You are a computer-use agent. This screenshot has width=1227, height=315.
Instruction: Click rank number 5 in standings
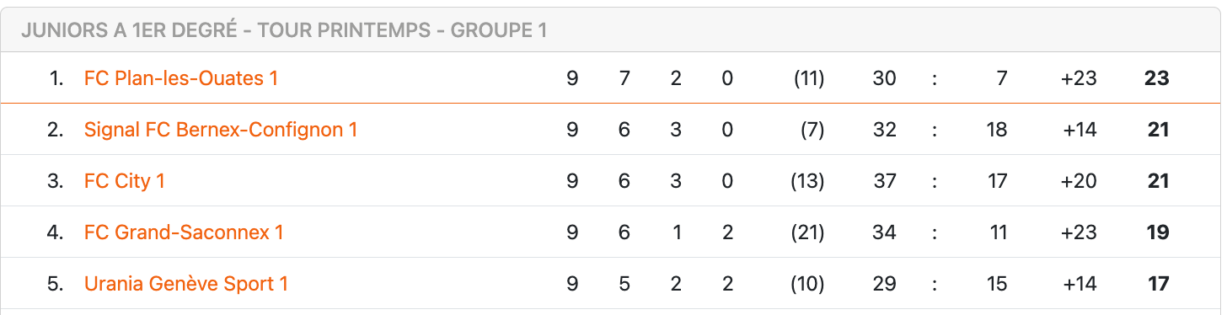point(56,284)
